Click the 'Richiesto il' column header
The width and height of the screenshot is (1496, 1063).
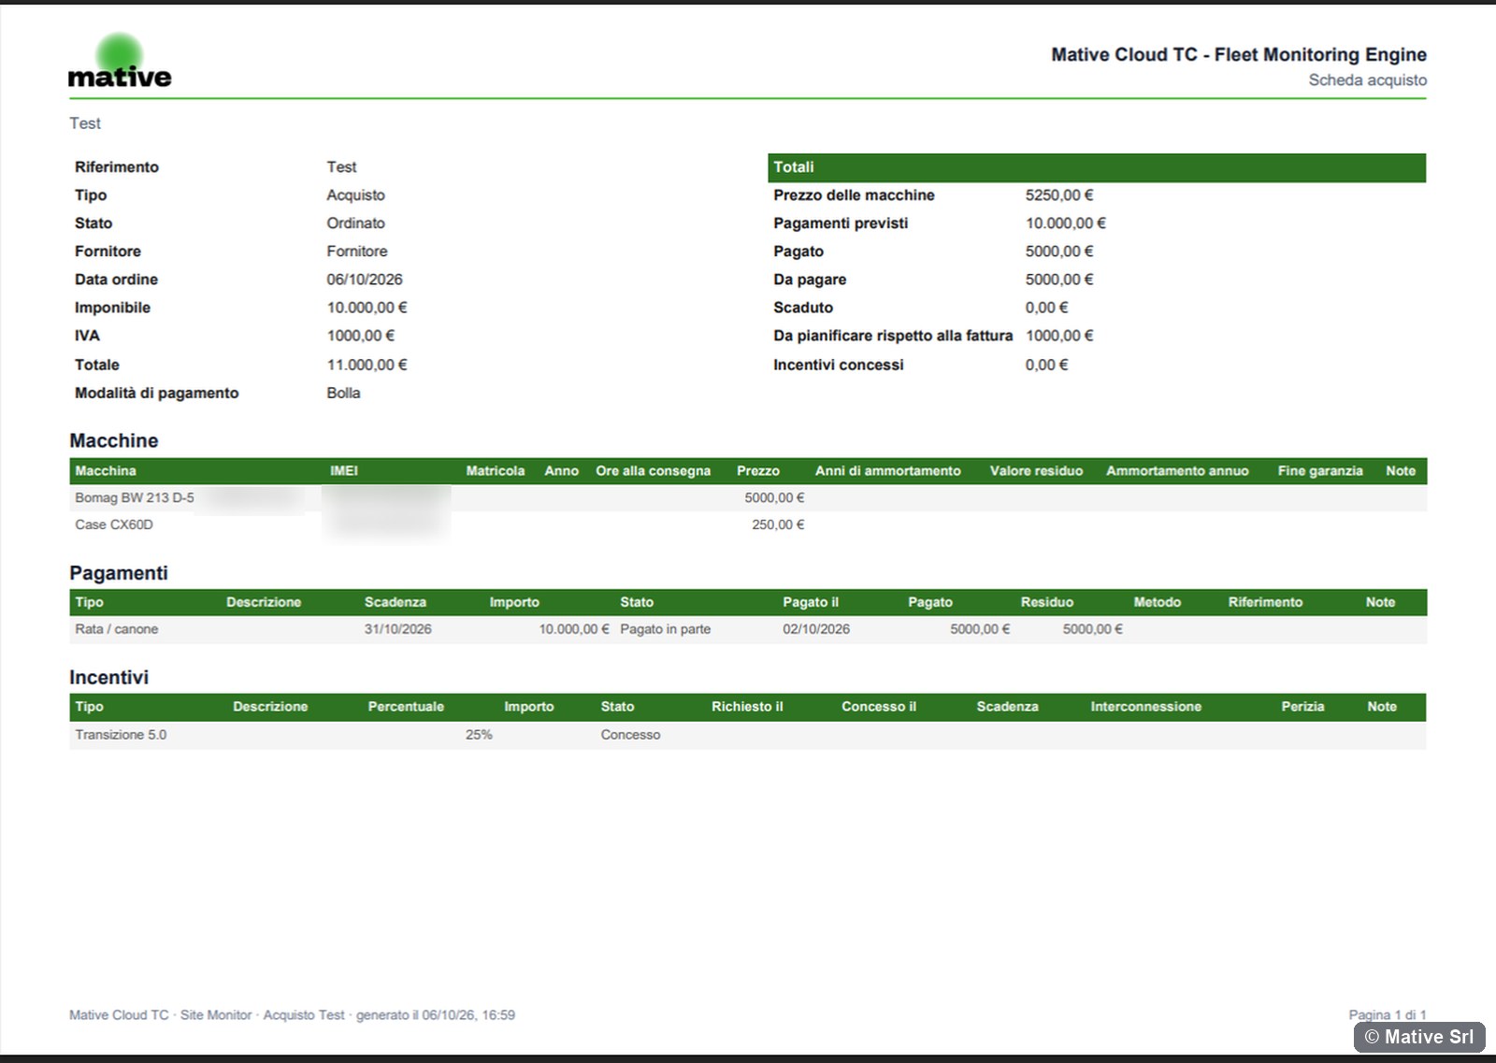[747, 708]
